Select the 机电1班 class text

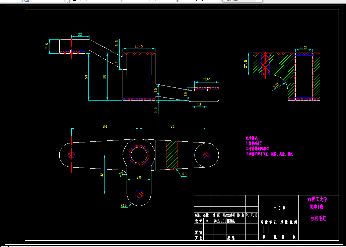[317, 207]
